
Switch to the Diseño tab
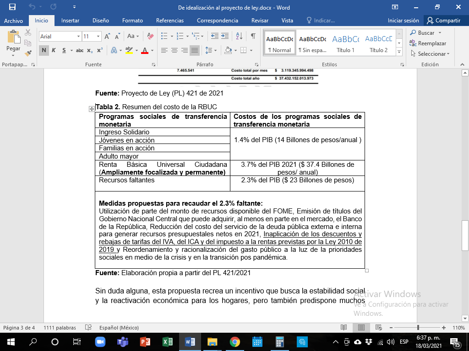(x=100, y=21)
